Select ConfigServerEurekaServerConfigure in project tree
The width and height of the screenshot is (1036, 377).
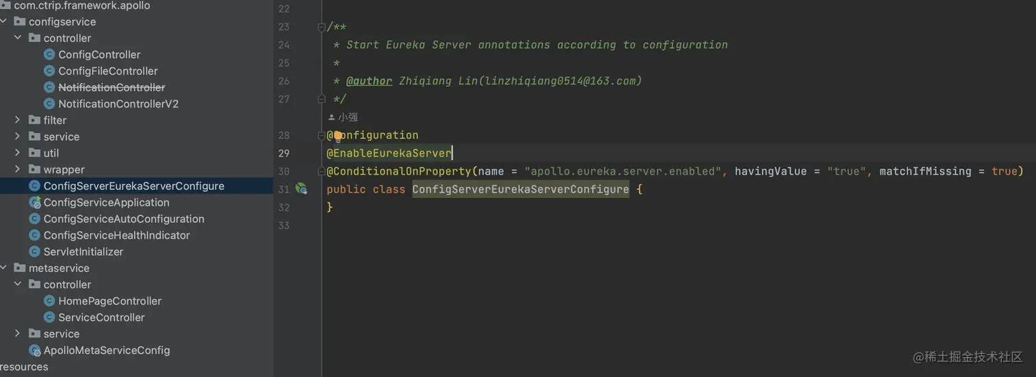136,186
